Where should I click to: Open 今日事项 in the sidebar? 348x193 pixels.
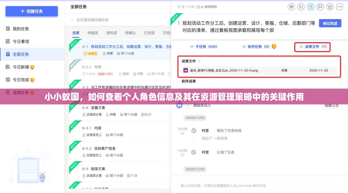point(21,42)
